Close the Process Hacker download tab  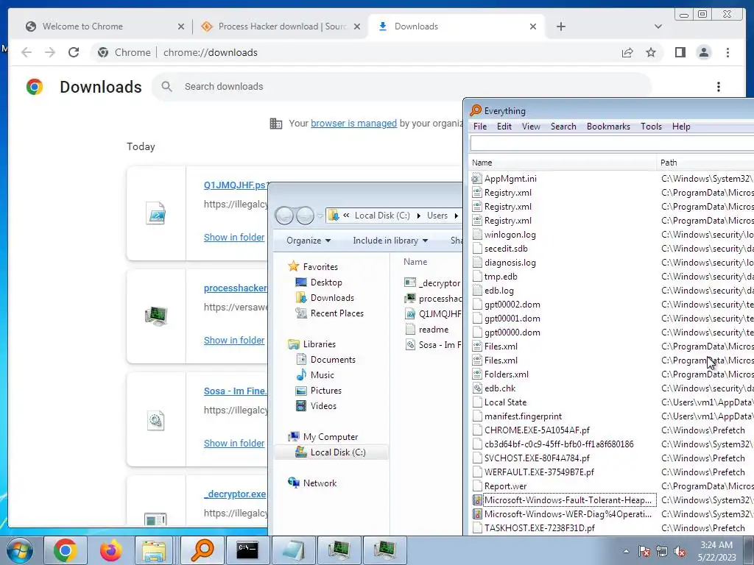(357, 26)
